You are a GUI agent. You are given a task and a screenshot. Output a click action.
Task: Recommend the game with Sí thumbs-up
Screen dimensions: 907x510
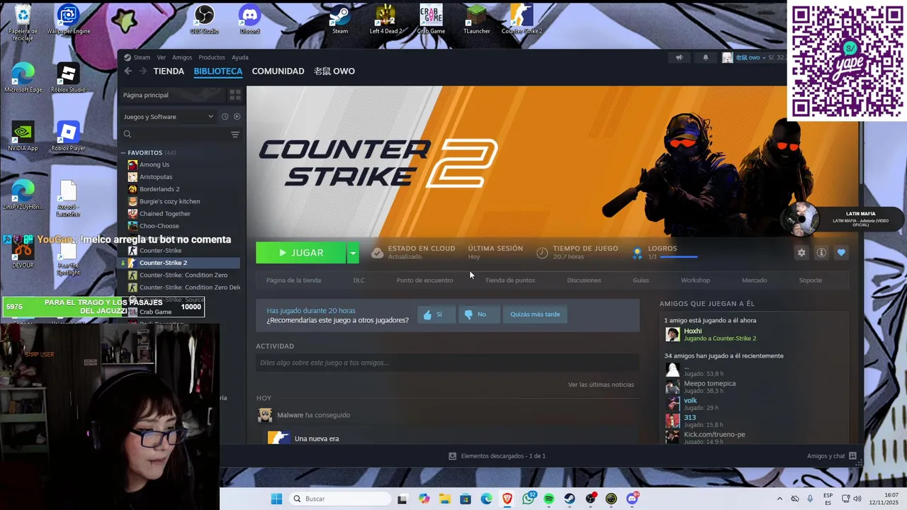point(436,314)
